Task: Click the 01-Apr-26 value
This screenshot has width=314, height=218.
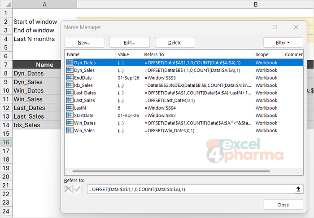Action: click(x=128, y=116)
